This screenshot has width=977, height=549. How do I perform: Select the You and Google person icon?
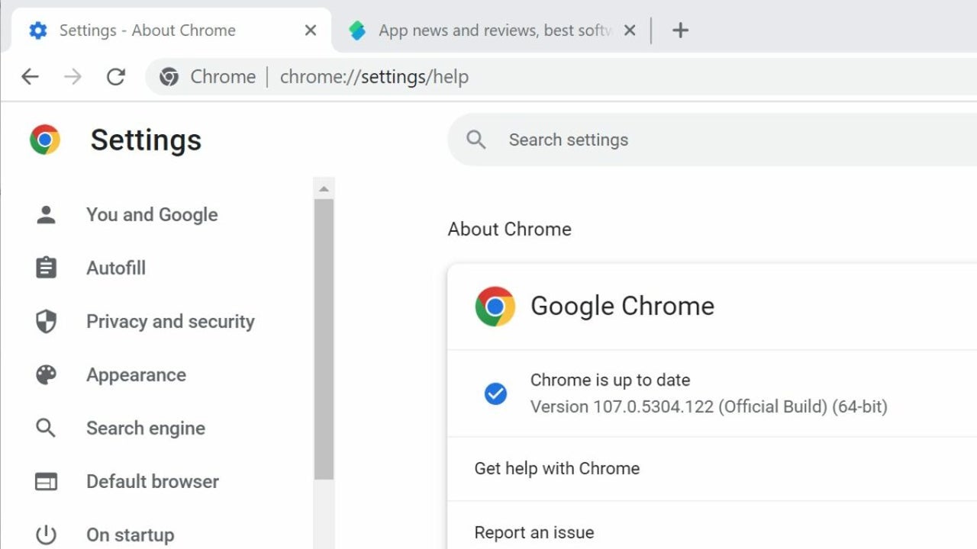pyautogui.click(x=46, y=214)
